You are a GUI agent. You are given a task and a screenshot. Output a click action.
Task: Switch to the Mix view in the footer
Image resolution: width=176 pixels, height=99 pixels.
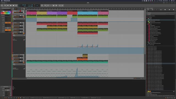click(x=9, y=98)
